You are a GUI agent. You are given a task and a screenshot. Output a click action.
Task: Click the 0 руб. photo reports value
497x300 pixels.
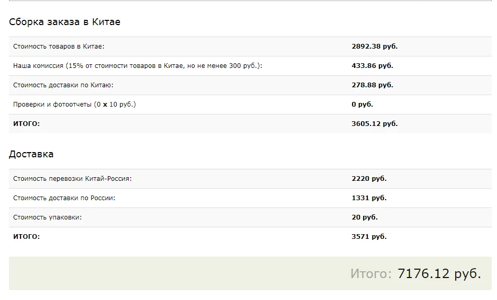362,104
